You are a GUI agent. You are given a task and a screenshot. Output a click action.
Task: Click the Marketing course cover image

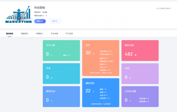[x=19, y=14]
